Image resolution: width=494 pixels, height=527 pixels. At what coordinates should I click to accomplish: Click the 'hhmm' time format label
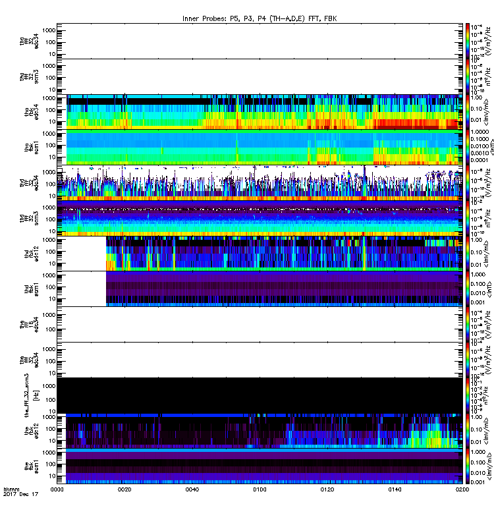pos(11,489)
